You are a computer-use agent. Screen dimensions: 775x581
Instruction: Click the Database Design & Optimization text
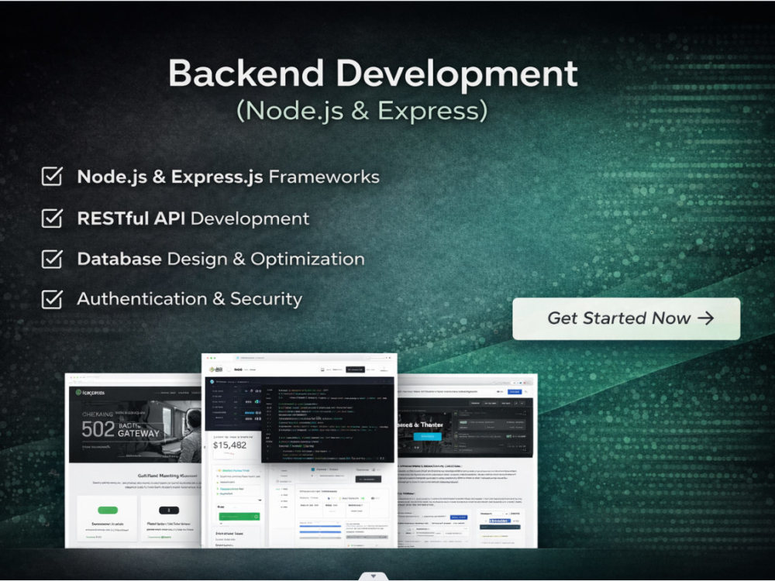click(x=221, y=259)
